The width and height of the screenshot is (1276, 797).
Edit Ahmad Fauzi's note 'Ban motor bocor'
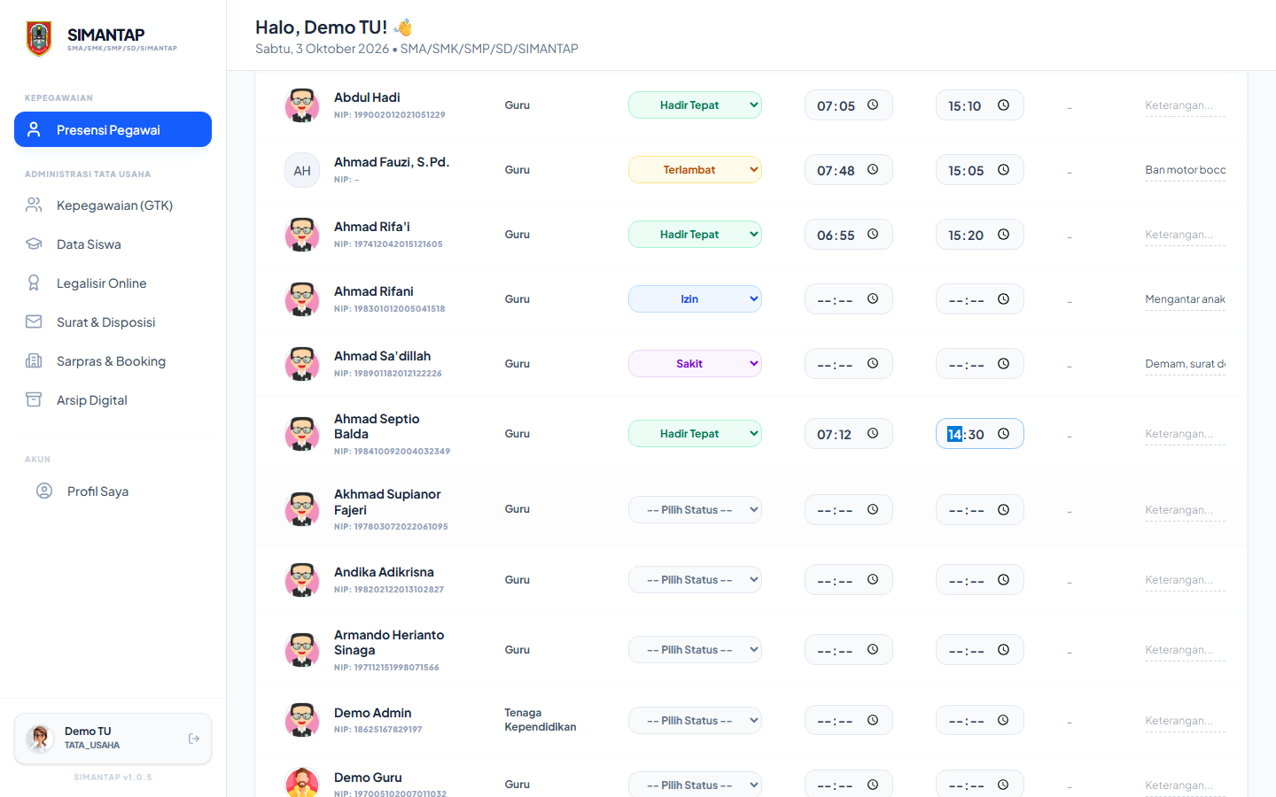tap(1185, 170)
